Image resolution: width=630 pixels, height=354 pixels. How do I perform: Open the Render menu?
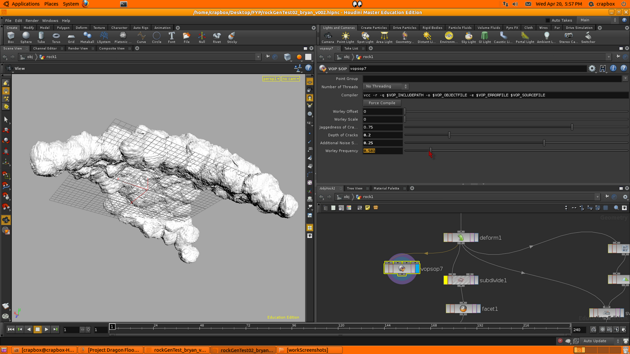pyautogui.click(x=32, y=20)
